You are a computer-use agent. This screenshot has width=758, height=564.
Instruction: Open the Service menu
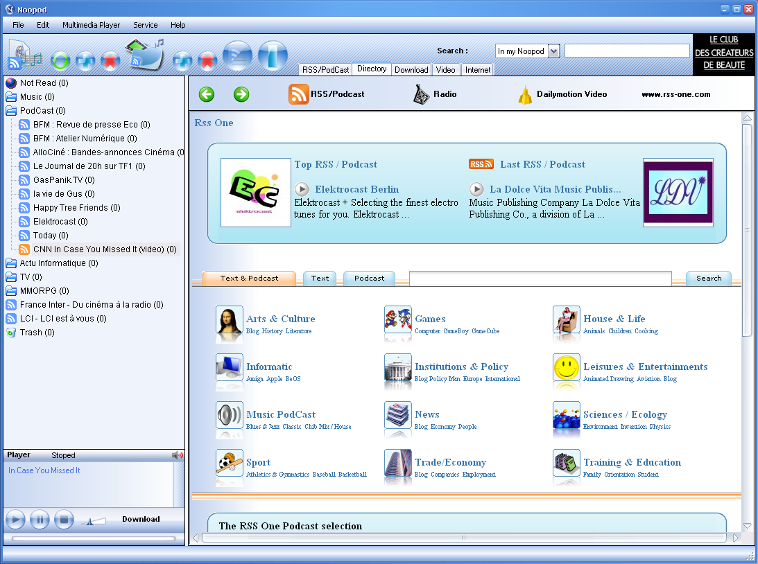click(x=145, y=25)
